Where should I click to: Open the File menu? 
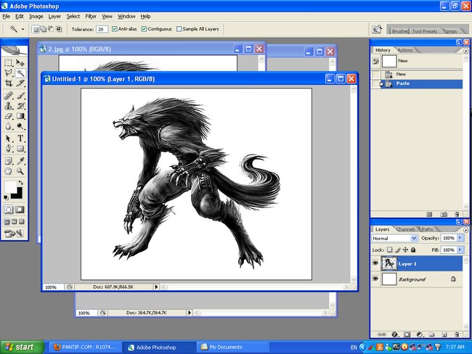tap(6, 17)
